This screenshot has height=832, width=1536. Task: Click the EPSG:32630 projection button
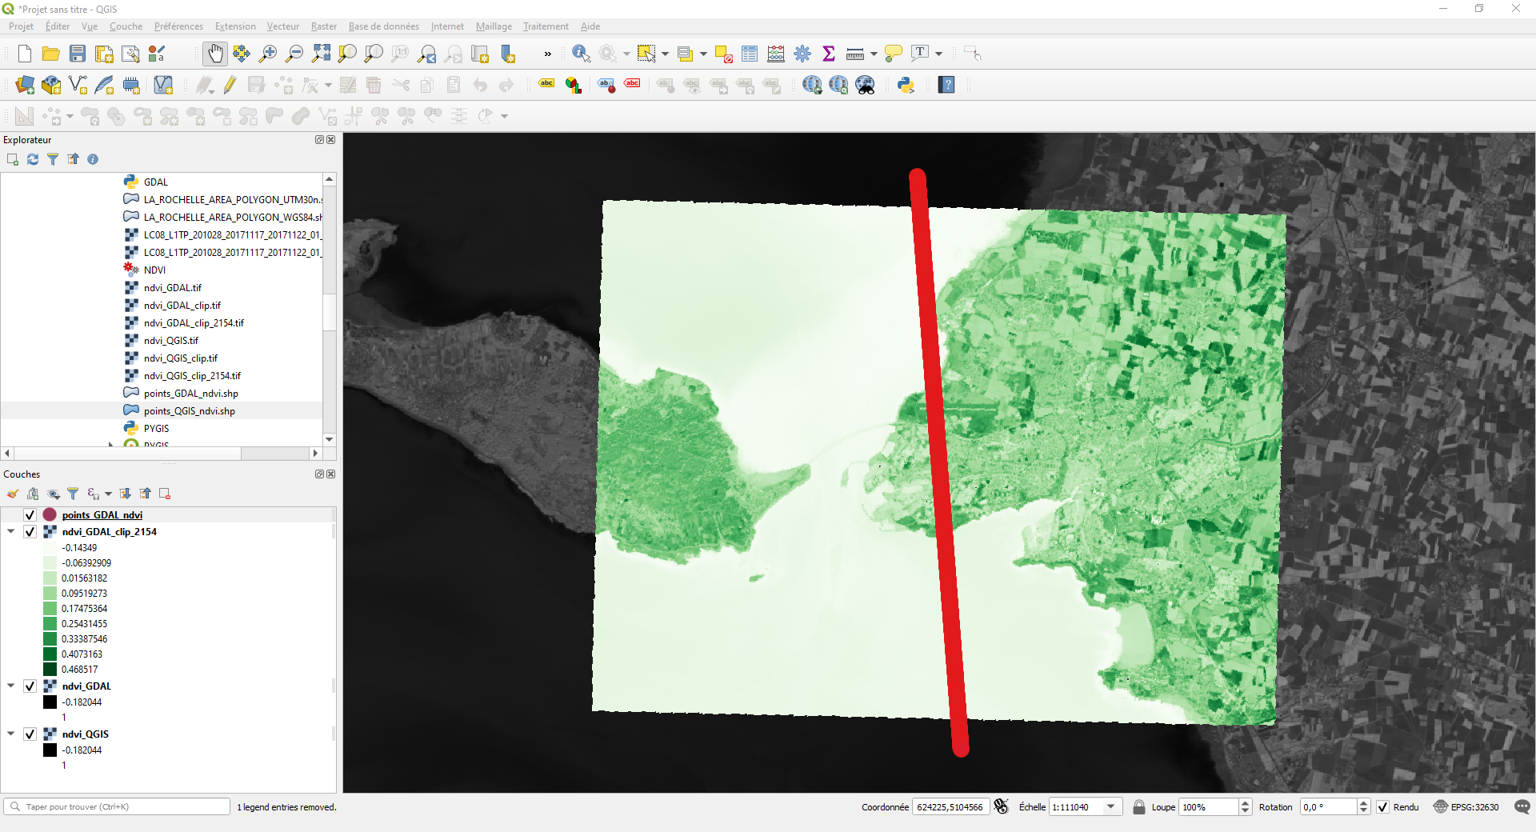point(1466,806)
